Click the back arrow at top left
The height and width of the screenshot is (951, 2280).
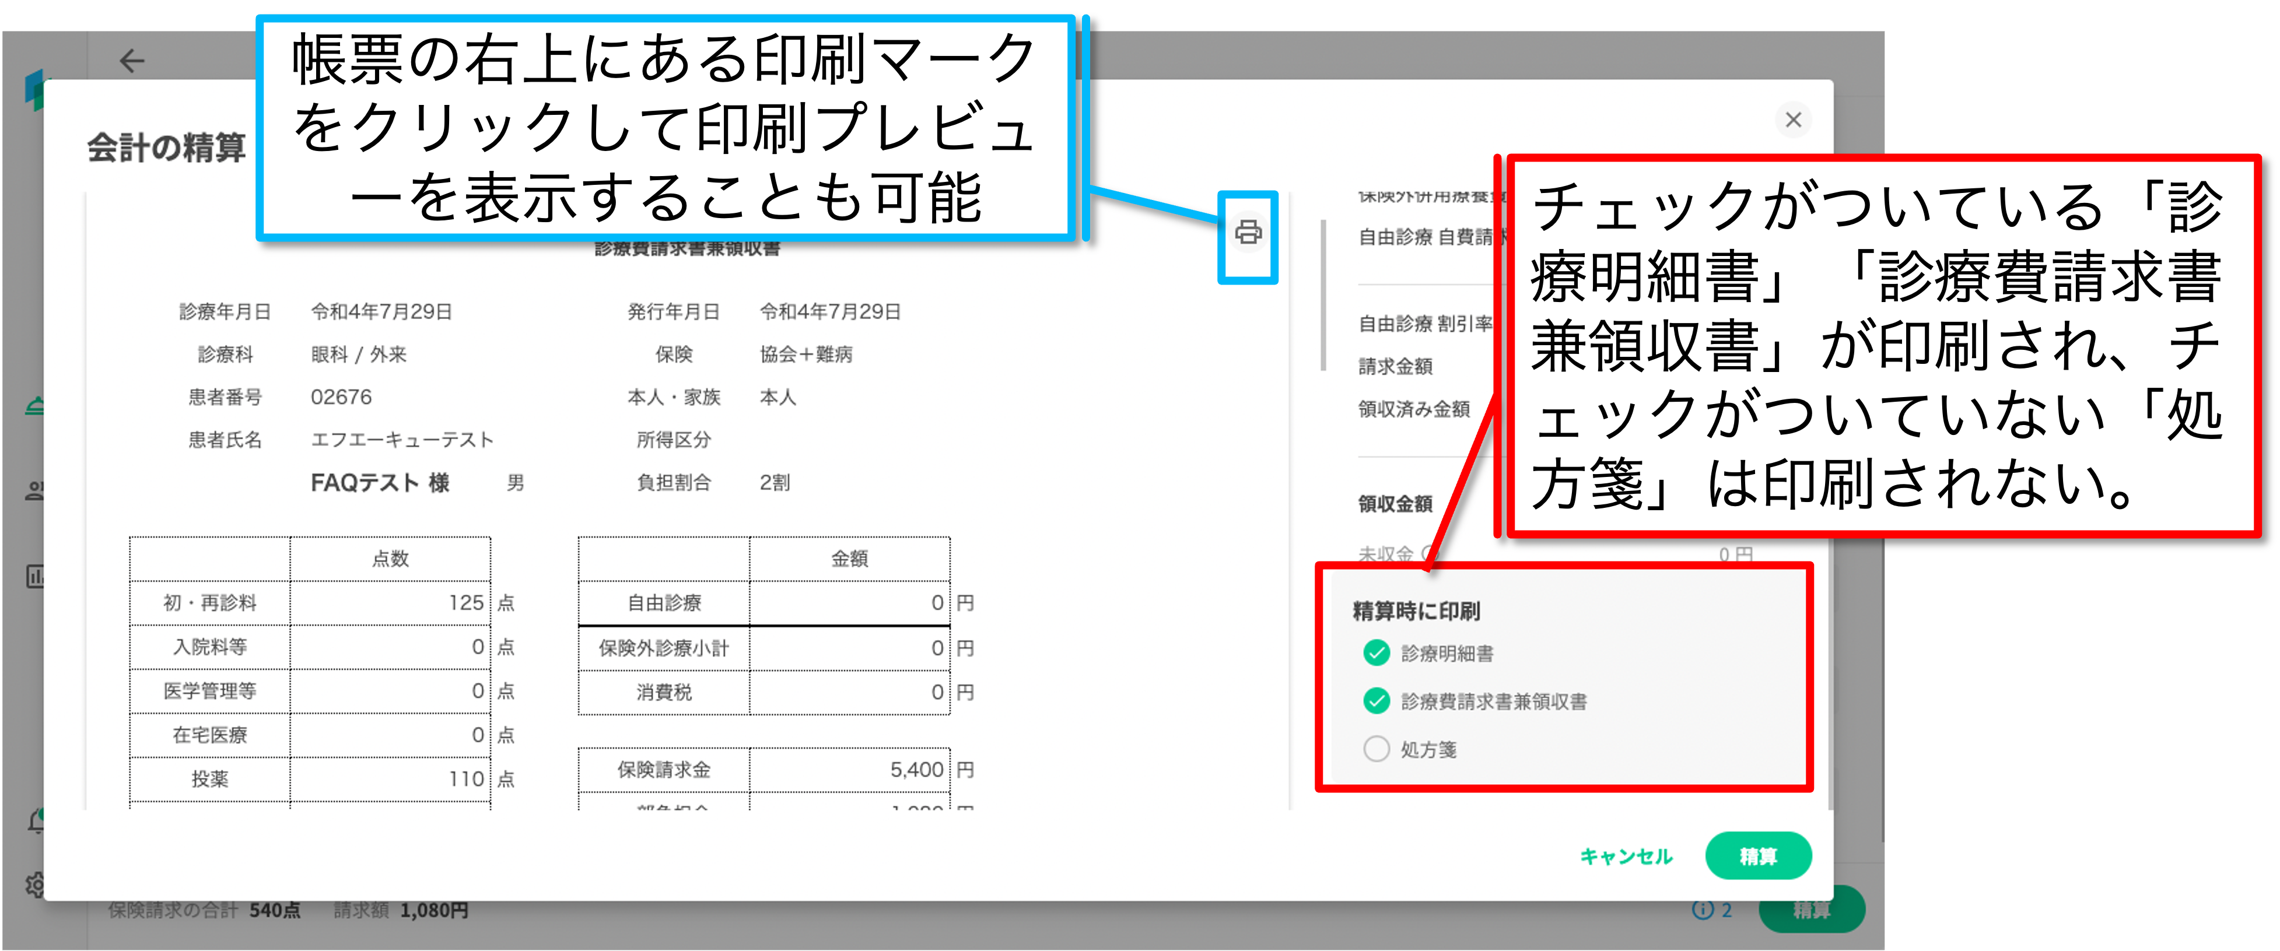pyautogui.click(x=132, y=60)
